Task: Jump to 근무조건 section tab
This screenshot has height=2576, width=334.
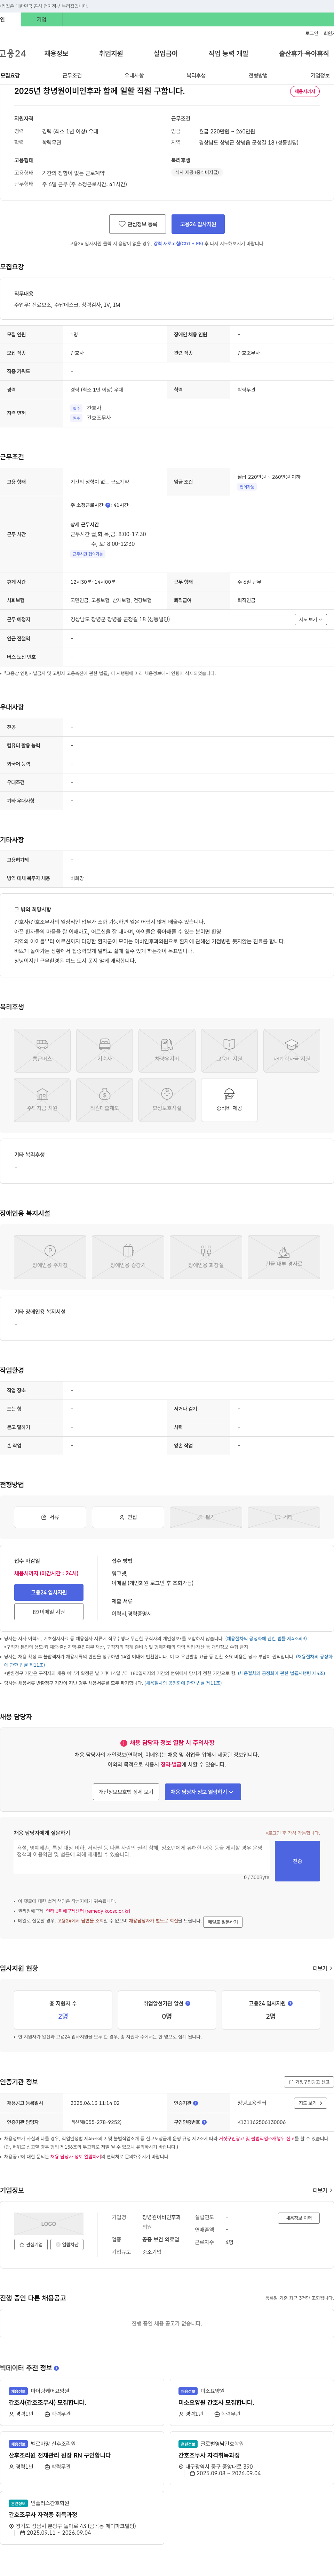Action: tap(72, 75)
